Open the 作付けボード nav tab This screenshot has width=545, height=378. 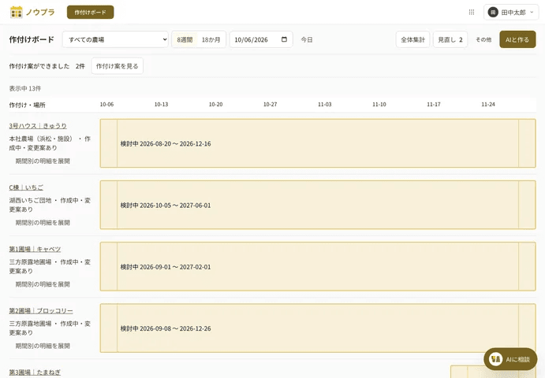point(91,12)
